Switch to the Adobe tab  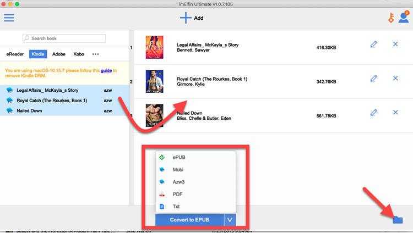point(59,54)
